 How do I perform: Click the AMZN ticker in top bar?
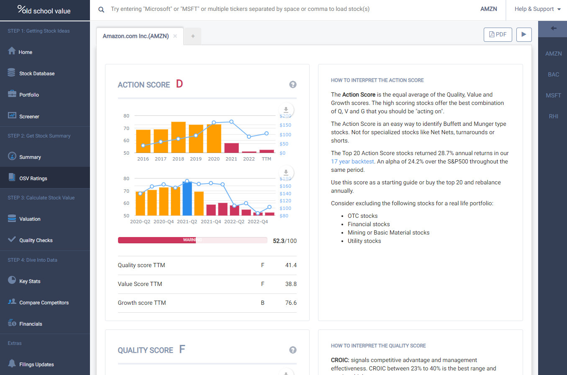point(488,9)
